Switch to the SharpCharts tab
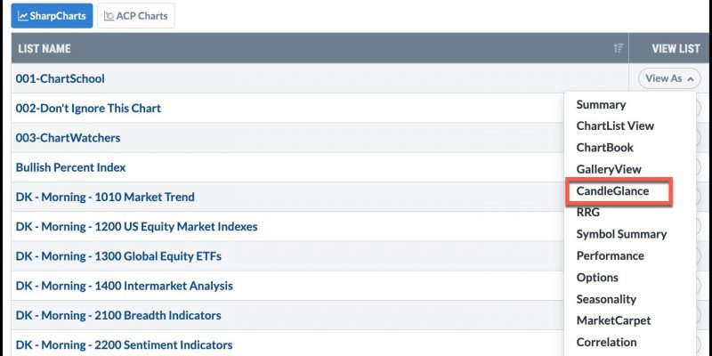The width and height of the screenshot is (712, 356). pyautogui.click(x=52, y=16)
